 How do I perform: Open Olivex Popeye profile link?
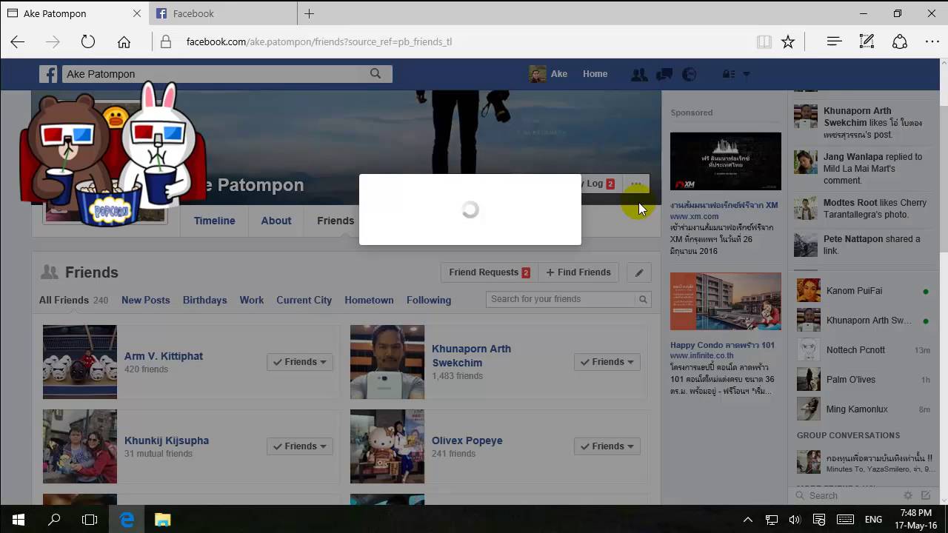tap(467, 440)
